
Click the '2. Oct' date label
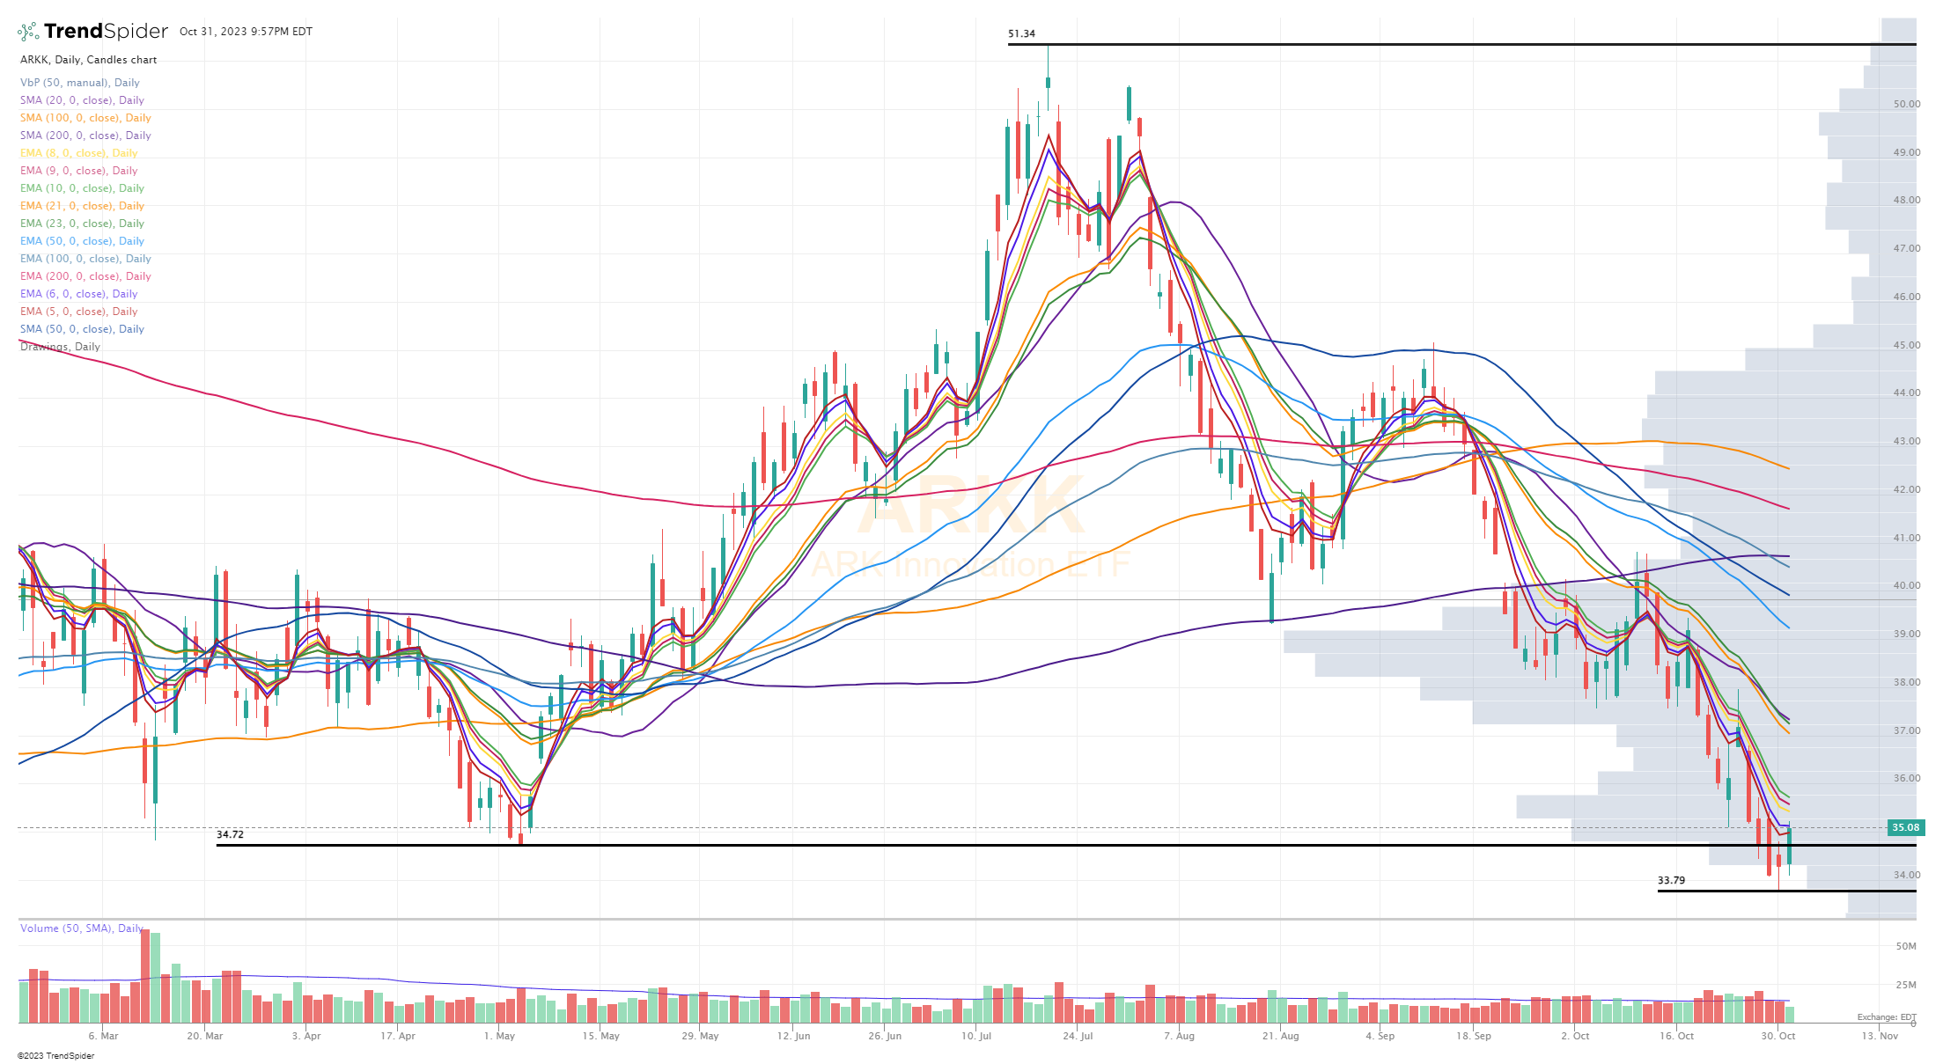point(1575,1036)
